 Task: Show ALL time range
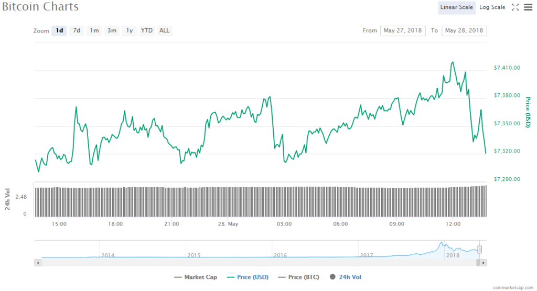pos(164,30)
